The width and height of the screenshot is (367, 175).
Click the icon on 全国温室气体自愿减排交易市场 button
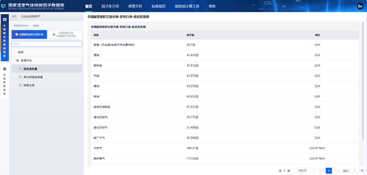pos(54,35)
